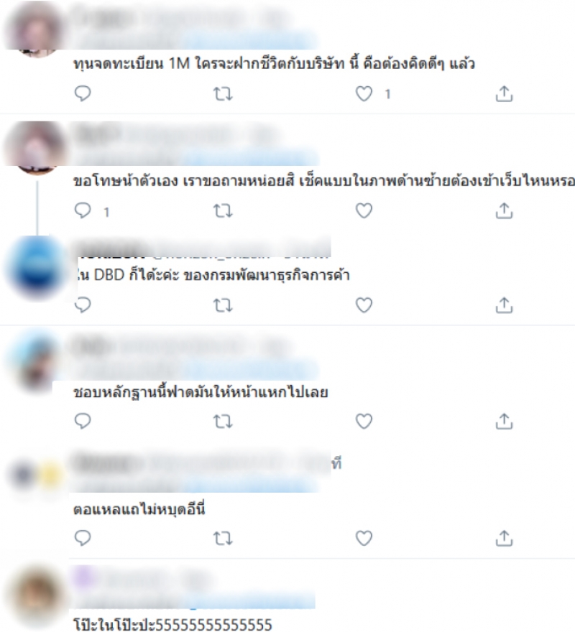
Task: Share the ตอแหลแถไม่หมุดอีนี่ tweet
Action: (504, 538)
